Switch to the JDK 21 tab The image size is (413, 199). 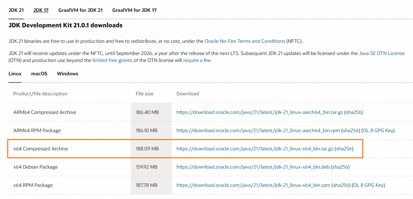[16, 10]
